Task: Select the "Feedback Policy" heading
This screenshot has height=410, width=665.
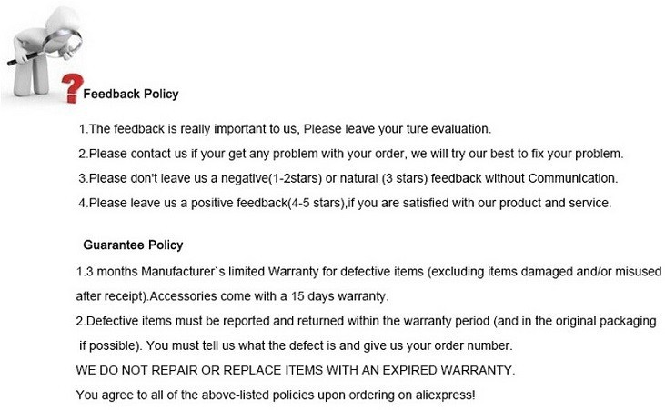Action: tap(131, 94)
